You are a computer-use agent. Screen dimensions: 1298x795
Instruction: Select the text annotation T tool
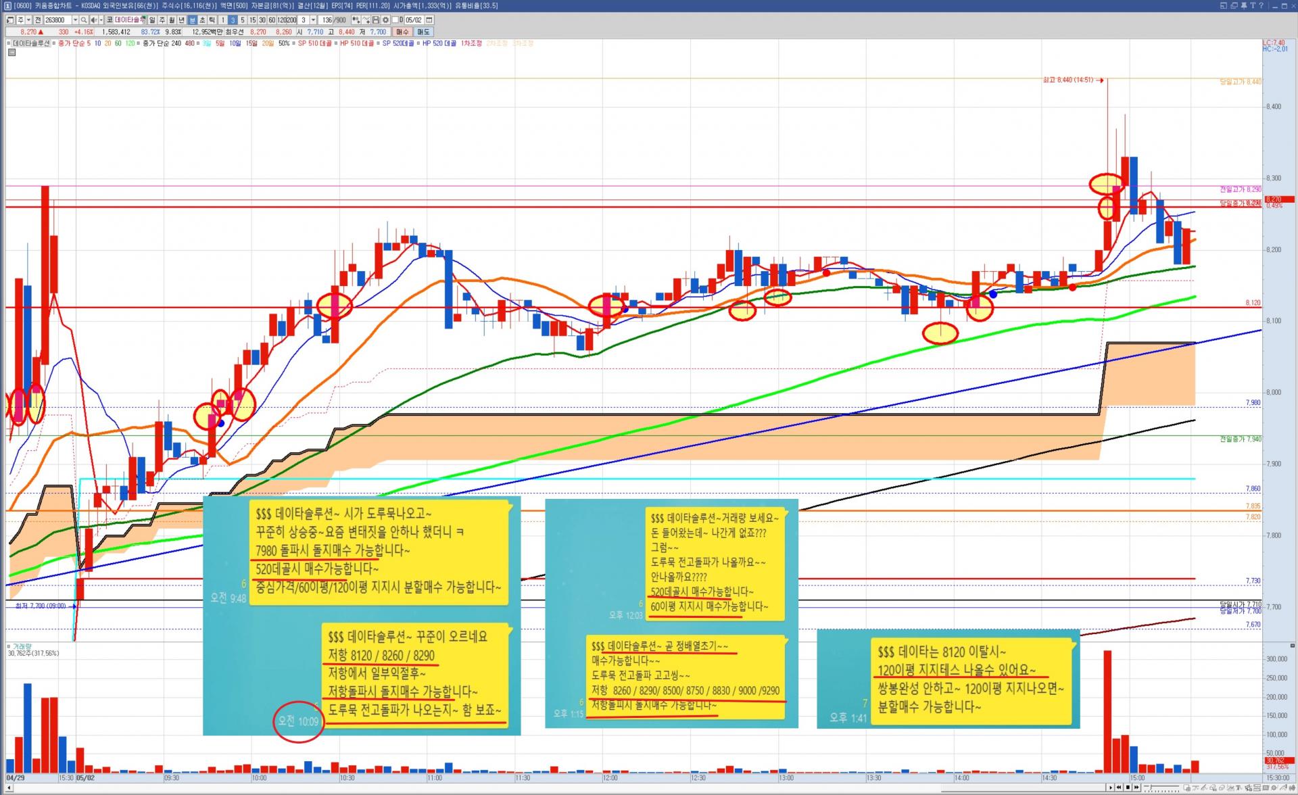1239,788
